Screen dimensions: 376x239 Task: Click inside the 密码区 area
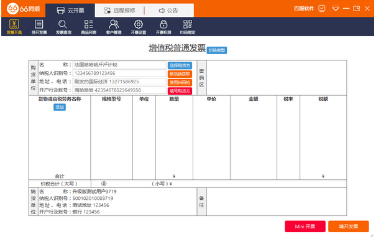tap(277, 78)
